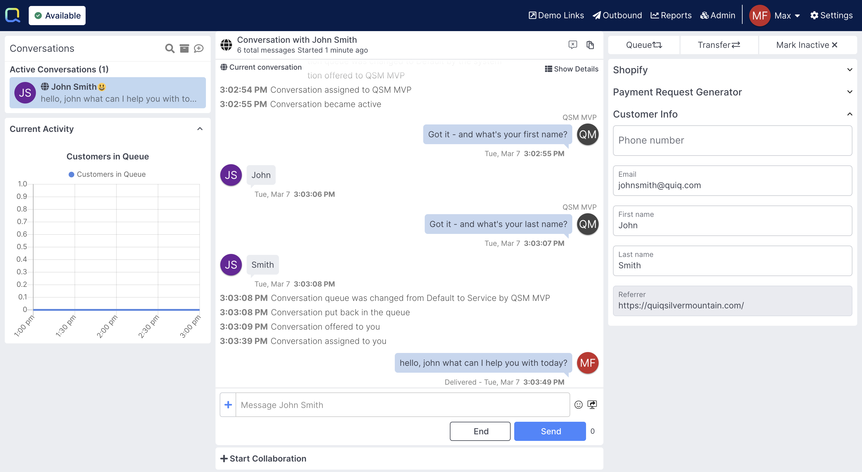Image resolution: width=862 pixels, height=472 pixels.
Task: Toggle Show Details in conversation
Action: [x=572, y=69]
